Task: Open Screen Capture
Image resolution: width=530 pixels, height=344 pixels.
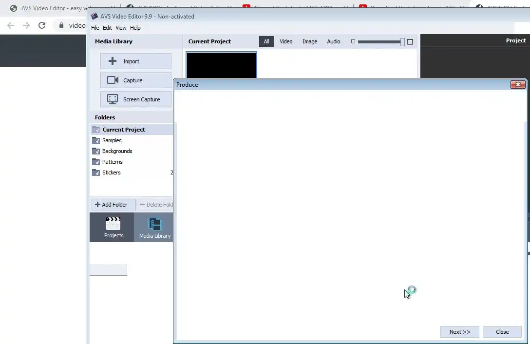Action: click(135, 99)
